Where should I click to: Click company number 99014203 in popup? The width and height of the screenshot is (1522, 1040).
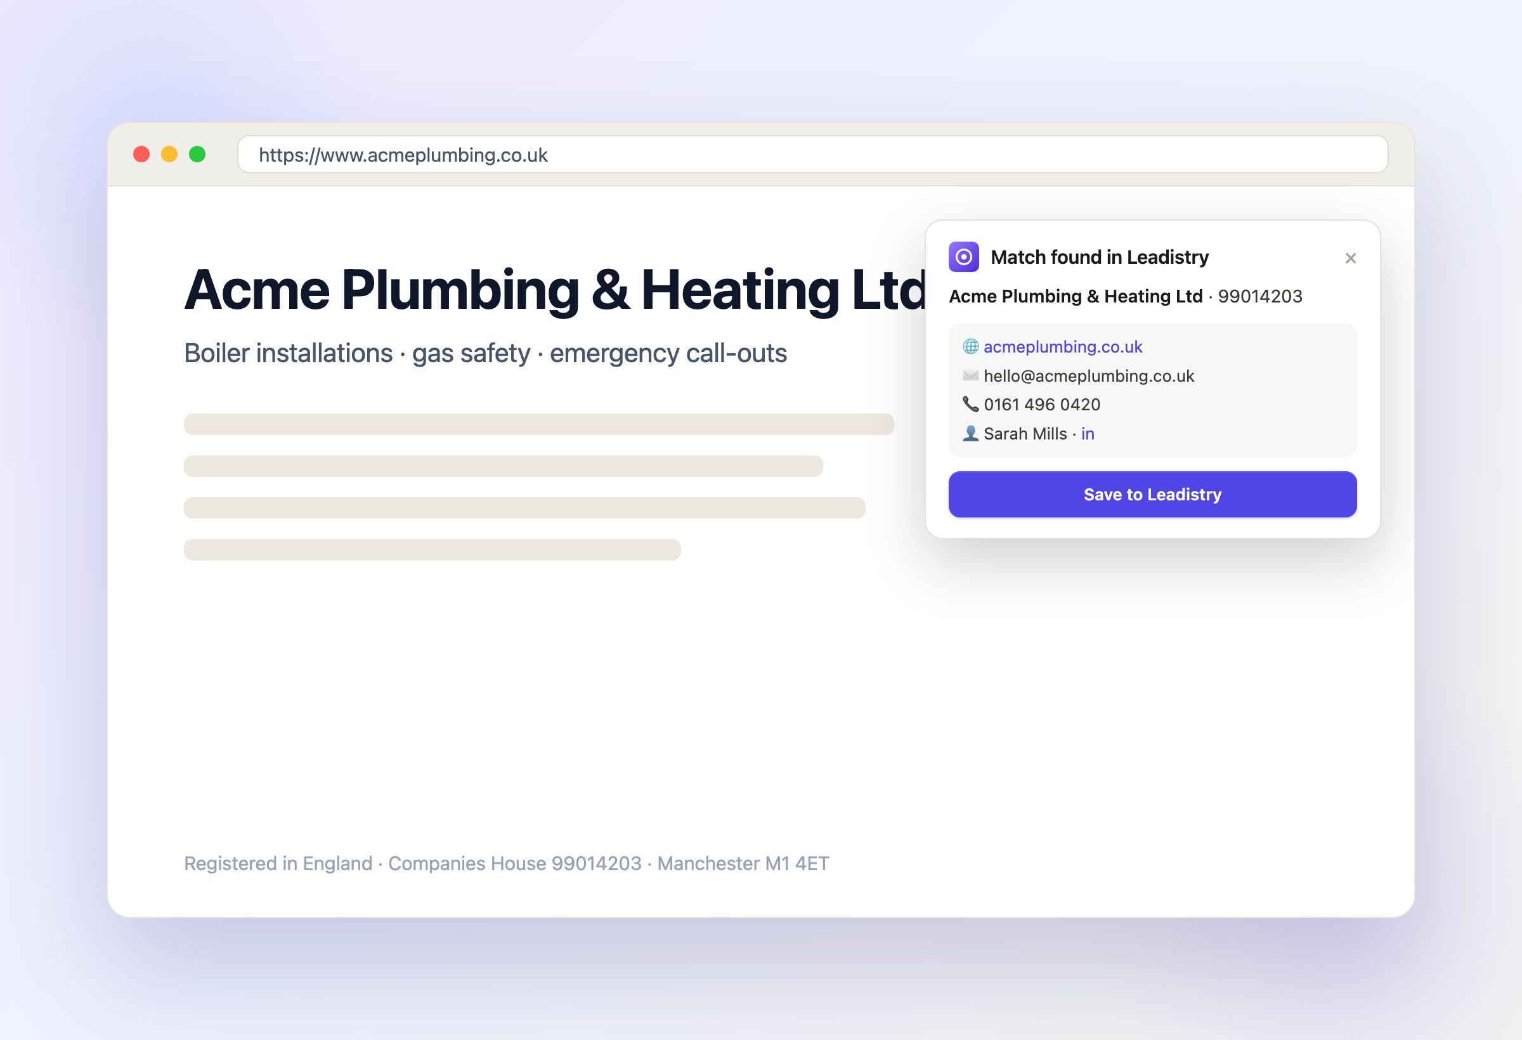pos(1260,296)
